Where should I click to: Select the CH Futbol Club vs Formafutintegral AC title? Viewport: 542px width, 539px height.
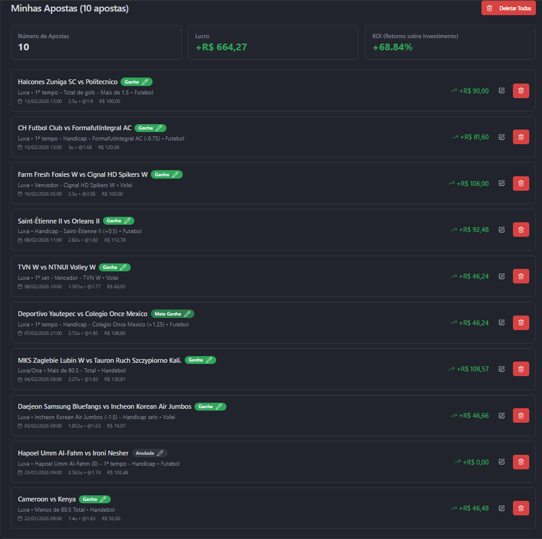coord(74,128)
